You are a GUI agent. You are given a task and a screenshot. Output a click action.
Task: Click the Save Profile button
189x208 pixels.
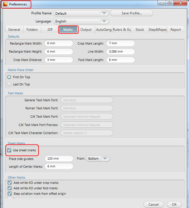point(132,13)
